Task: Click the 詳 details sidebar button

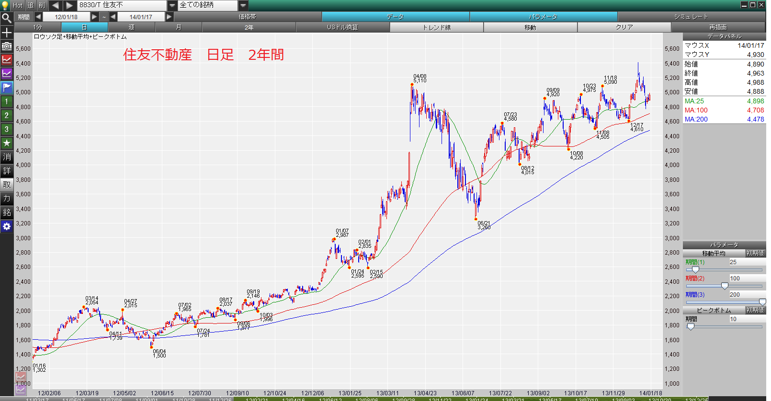Action: 7,171
